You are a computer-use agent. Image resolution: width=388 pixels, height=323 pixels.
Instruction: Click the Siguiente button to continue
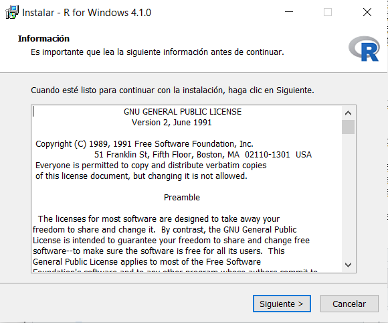coord(282,304)
